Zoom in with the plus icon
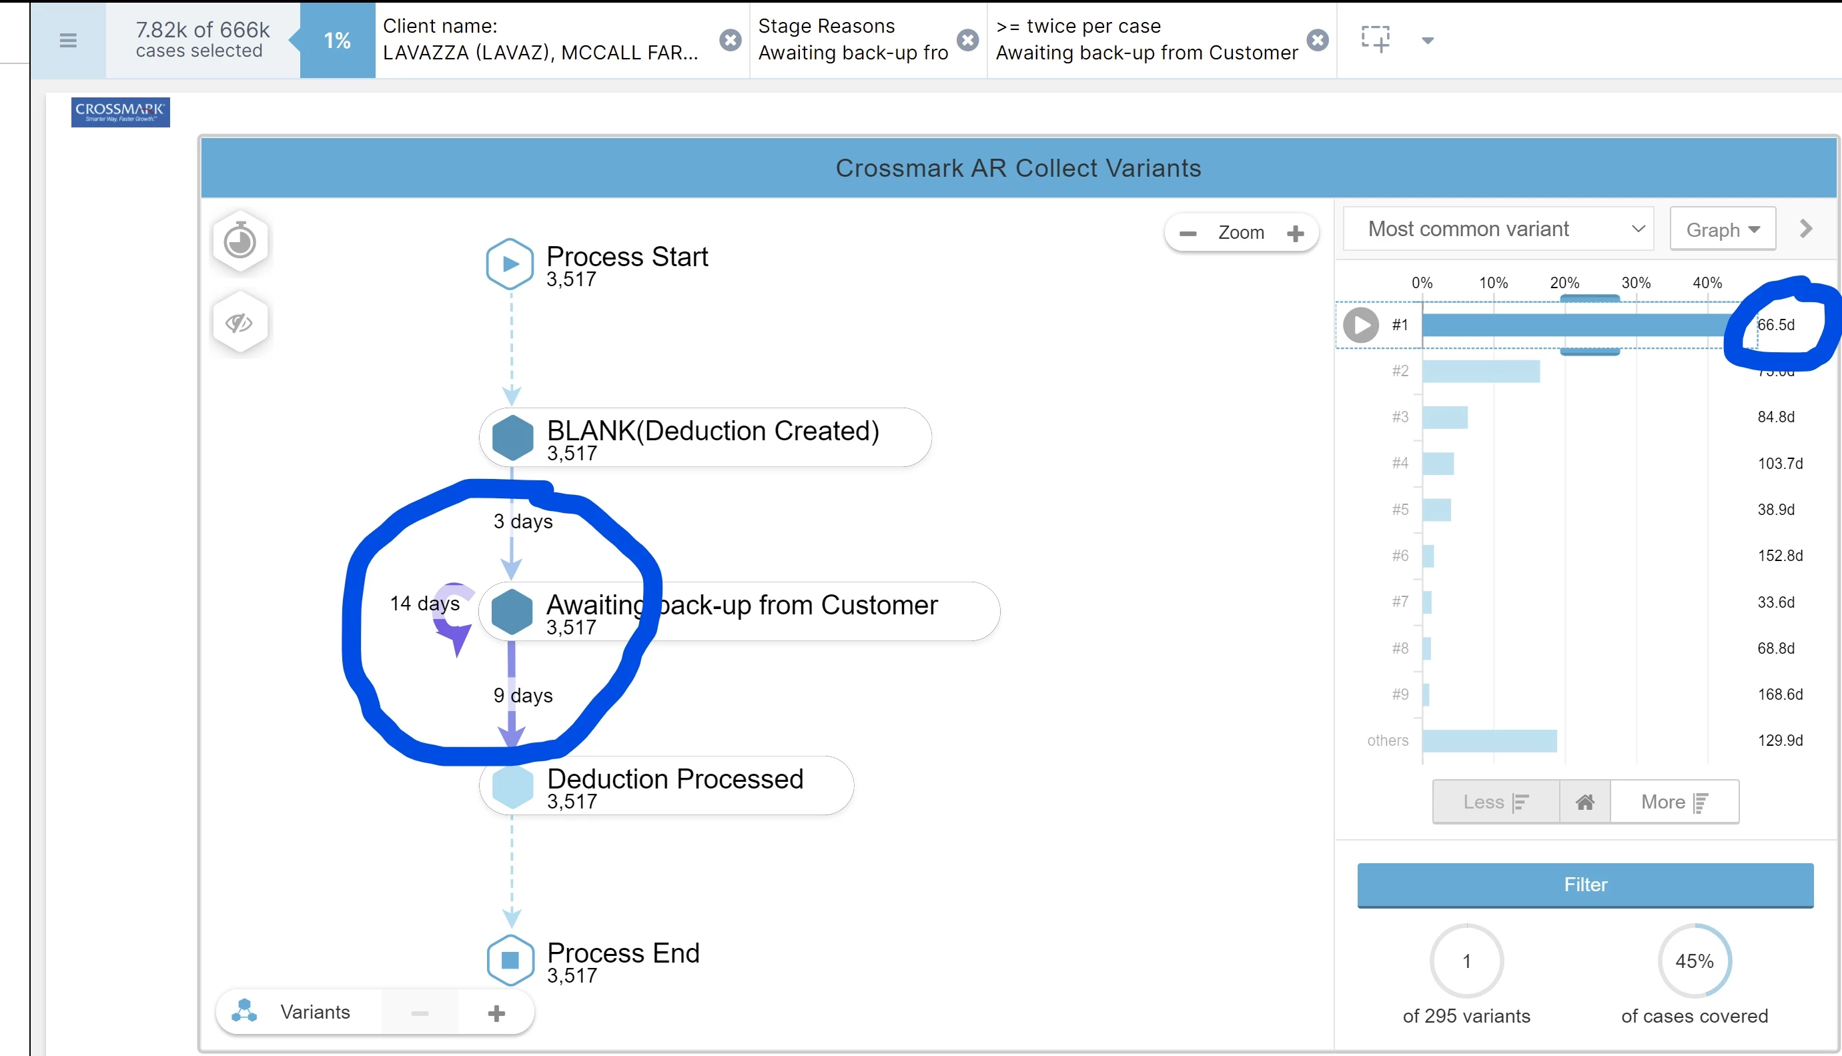The height and width of the screenshot is (1056, 1842). click(x=1296, y=233)
